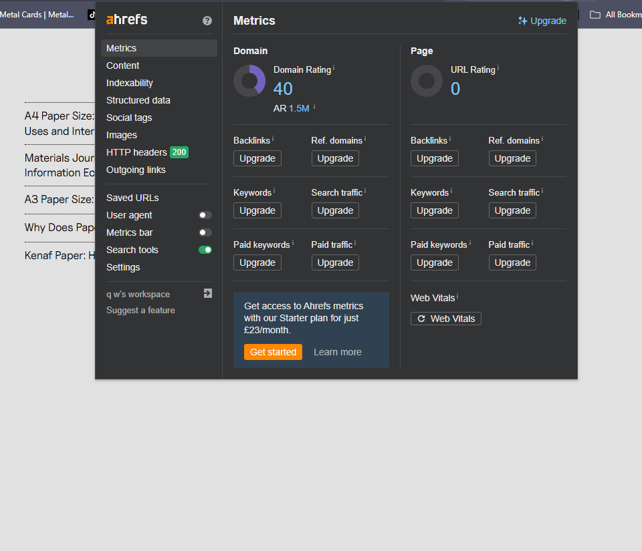
Task: Open the Indexability section
Action: point(129,83)
